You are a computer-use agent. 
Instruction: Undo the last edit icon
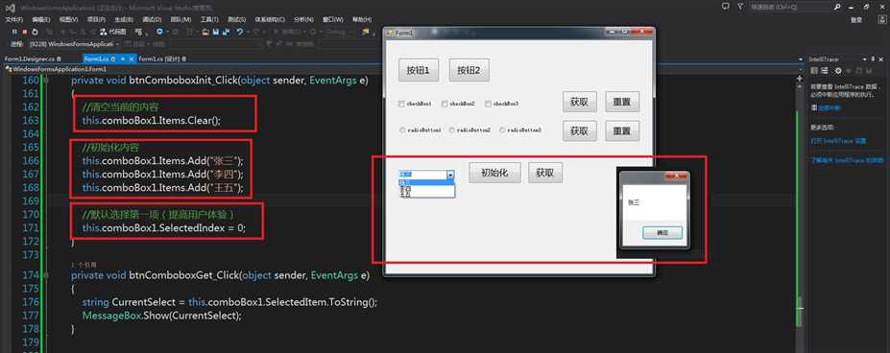point(239,32)
